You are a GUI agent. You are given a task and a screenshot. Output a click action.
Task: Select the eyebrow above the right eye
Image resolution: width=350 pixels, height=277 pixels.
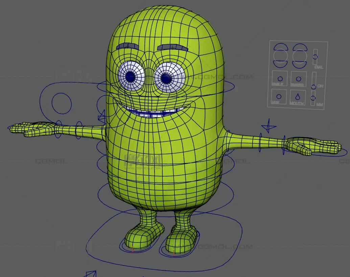tap(172, 48)
